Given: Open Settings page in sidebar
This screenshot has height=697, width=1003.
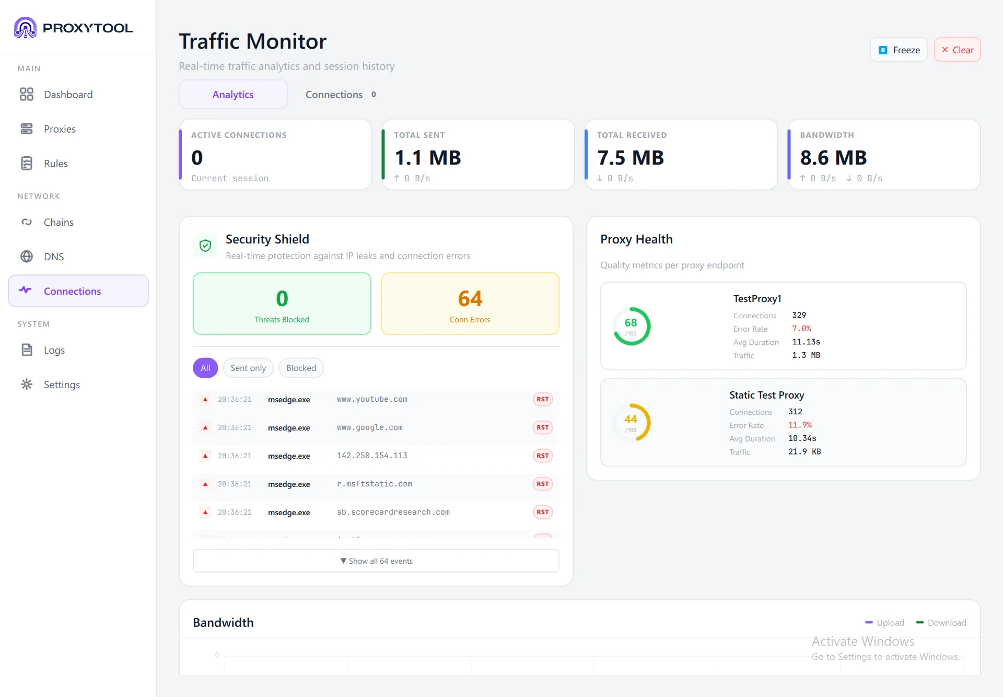Looking at the screenshot, I should (78, 385).
